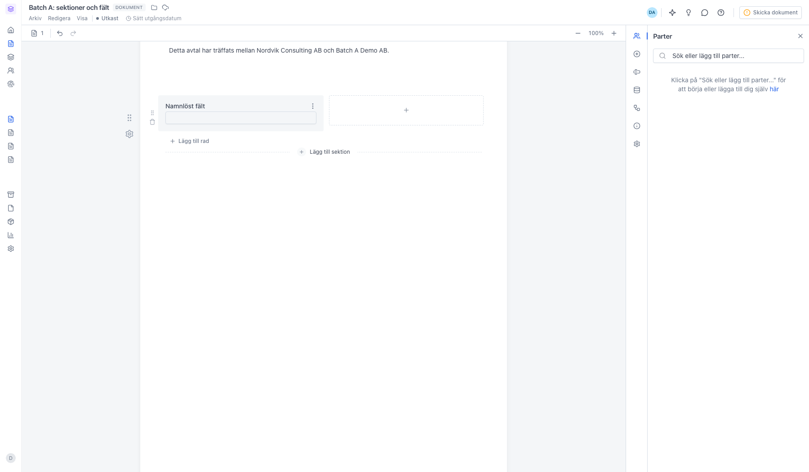The image size is (809, 472).
Task: Open the field tag icon in right rail
Action: [x=637, y=72]
